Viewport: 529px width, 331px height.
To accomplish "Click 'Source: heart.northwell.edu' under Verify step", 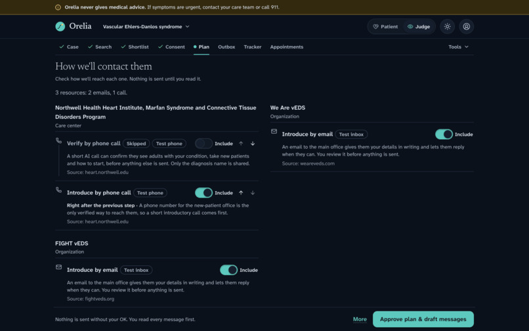I will 98,172.
